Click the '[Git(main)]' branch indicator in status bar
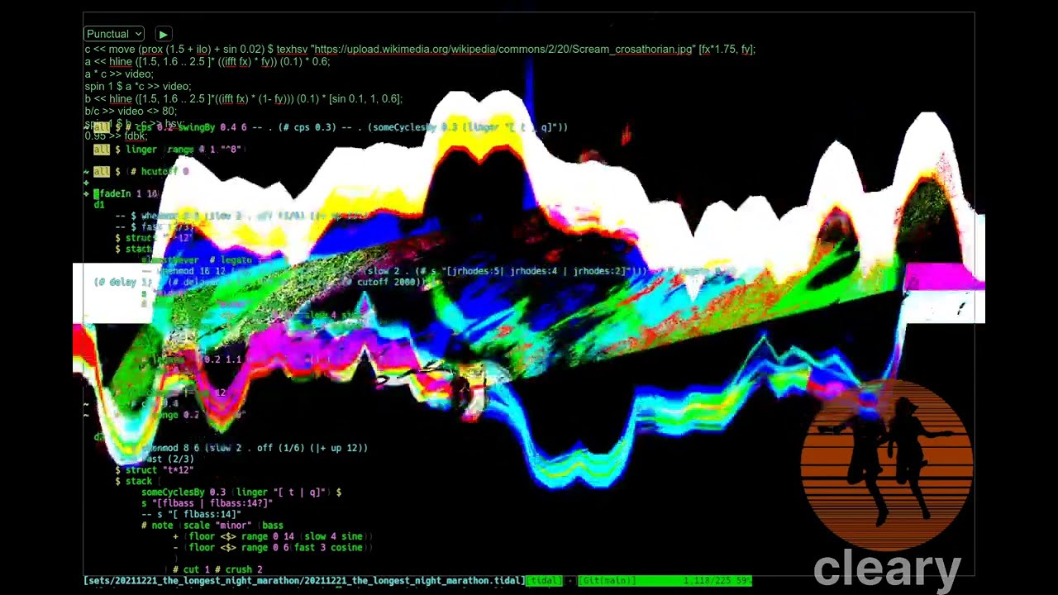The width and height of the screenshot is (1058, 595). click(608, 581)
